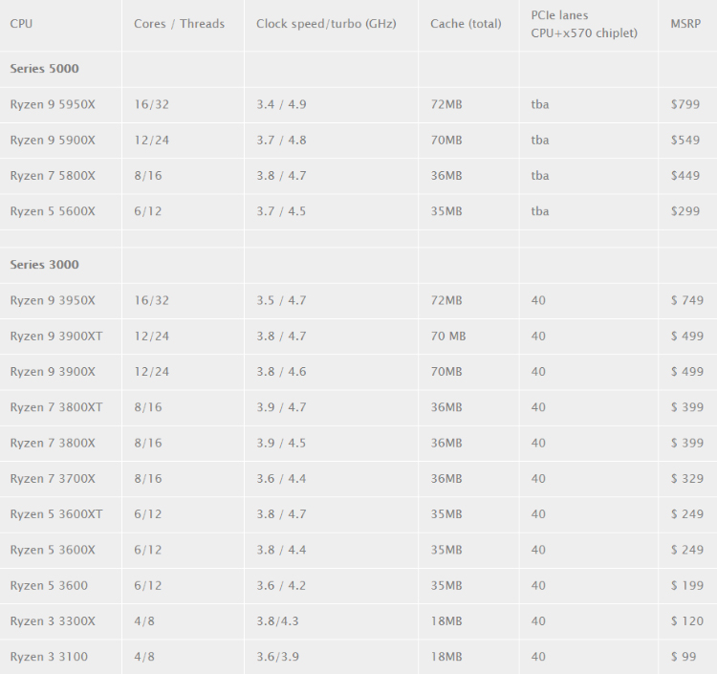Select the 3.8 / 4.4 clock speed

pos(281,550)
